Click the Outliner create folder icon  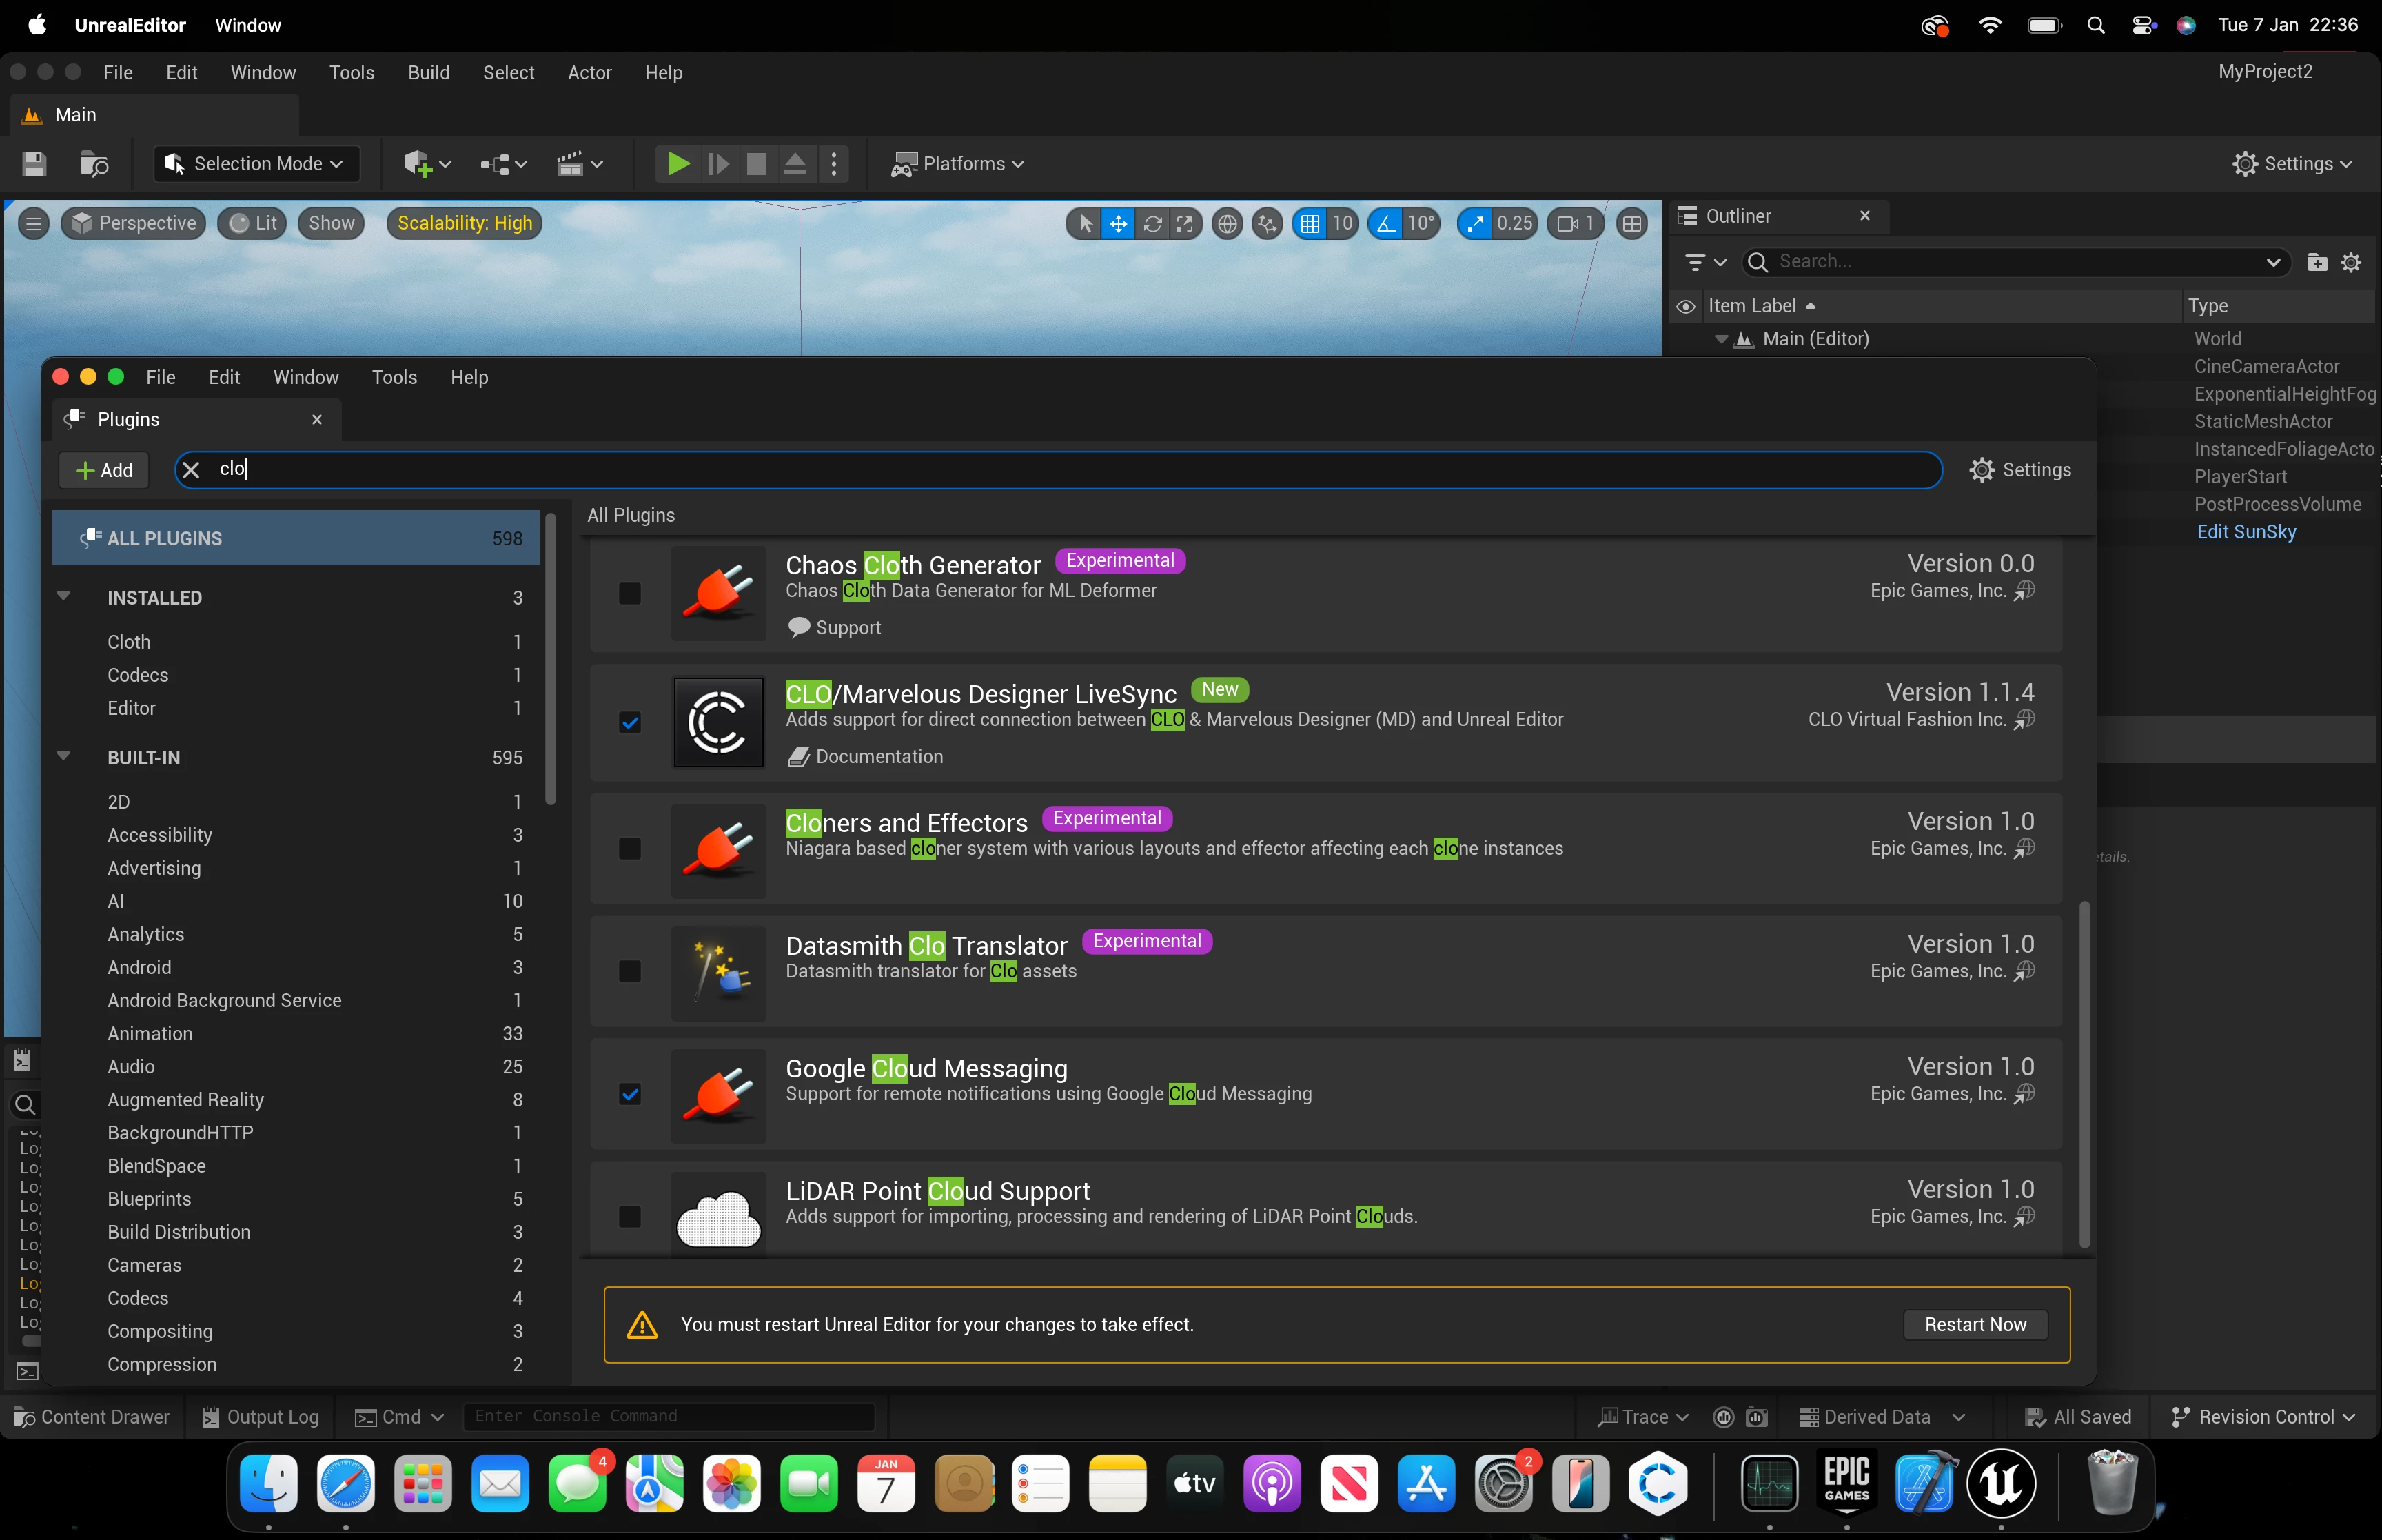[x=2317, y=262]
